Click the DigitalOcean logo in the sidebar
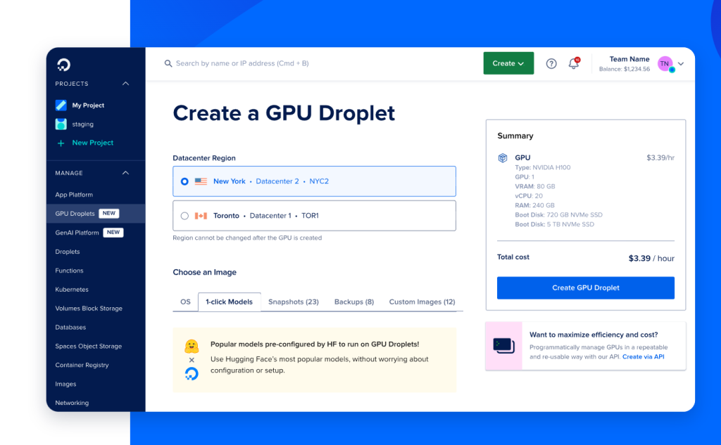This screenshot has width=721, height=445. point(63,65)
